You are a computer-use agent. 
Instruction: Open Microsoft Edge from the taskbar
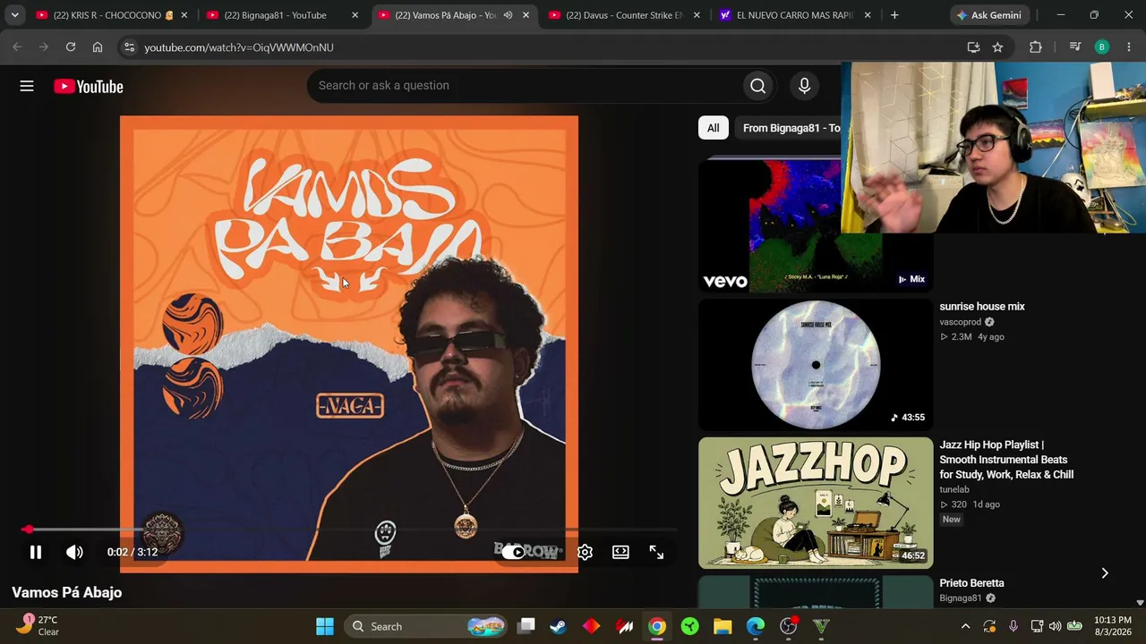[756, 626]
